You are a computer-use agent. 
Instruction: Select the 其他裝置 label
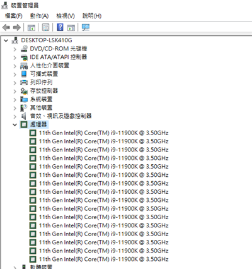coord(41,107)
